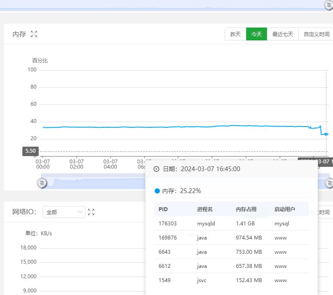The height and width of the screenshot is (295, 333).
Task: Click the PID column header
Action: pos(163,209)
